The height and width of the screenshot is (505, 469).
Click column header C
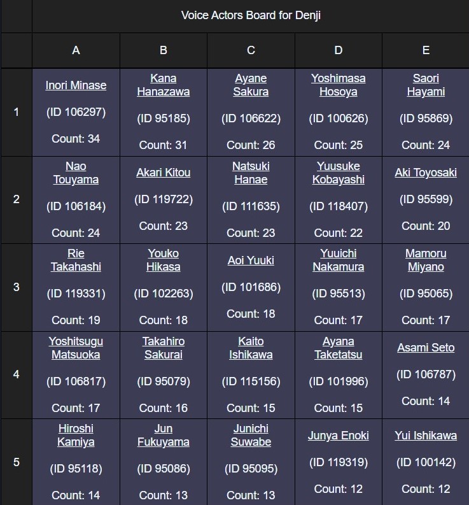[251, 50]
